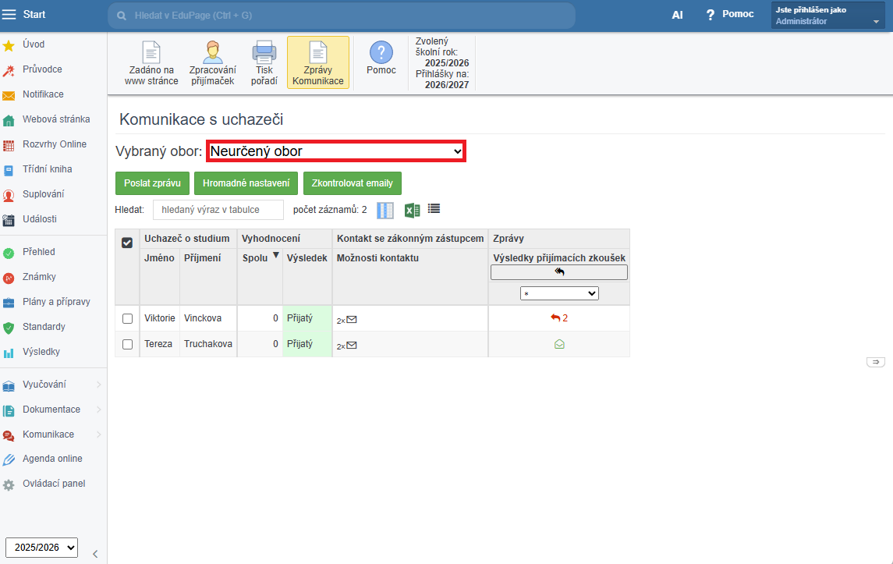Click the list view icon next to Excel
893x564 pixels.
[x=434, y=209]
